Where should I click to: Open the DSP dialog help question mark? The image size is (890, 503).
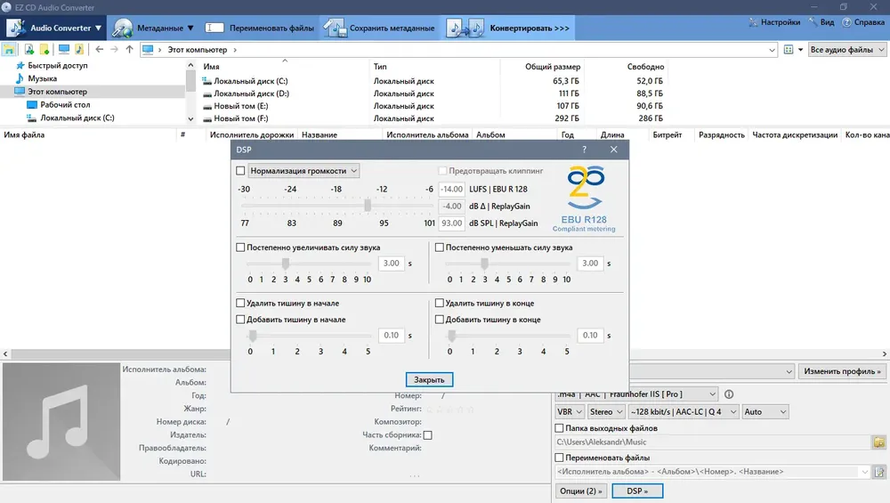click(x=584, y=150)
